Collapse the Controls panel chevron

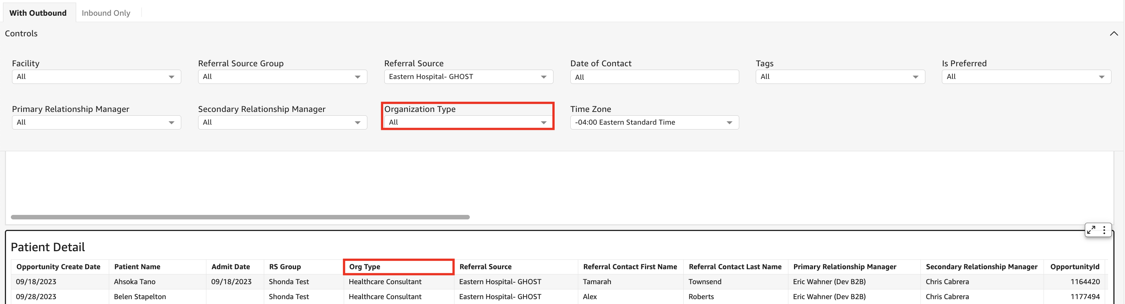click(x=1113, y=34)
